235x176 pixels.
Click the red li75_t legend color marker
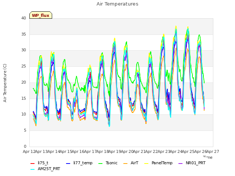pyautogui.click(x=33, y=163)
